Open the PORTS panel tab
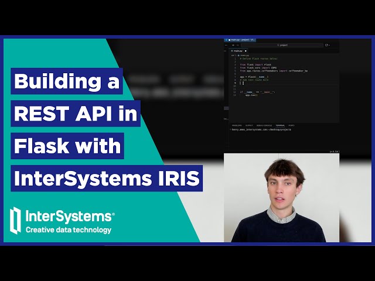The width and height of the screenshot is (375, 281). pos(291,125)
